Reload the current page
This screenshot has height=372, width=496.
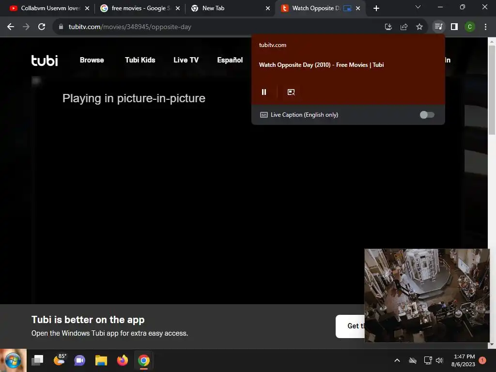(x=42, y=27)
